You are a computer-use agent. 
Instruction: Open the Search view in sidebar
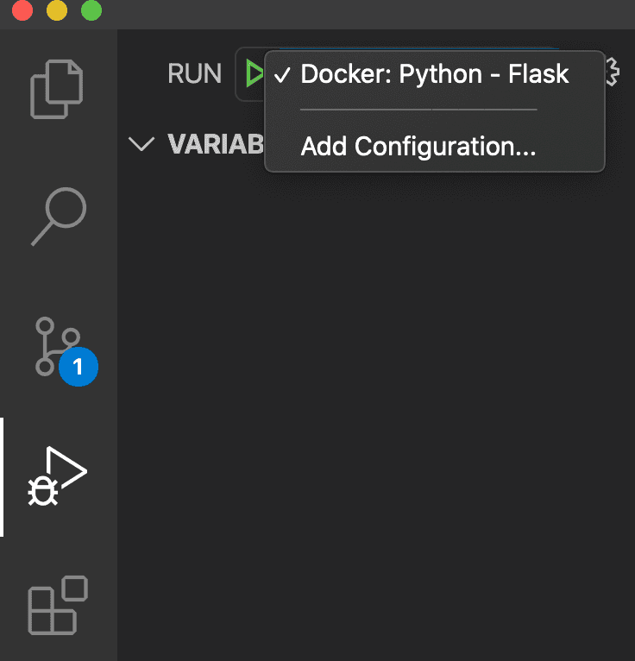[59, 216]
